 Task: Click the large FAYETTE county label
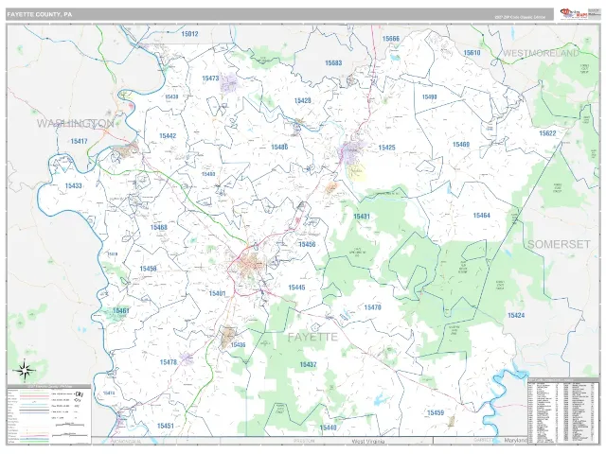tap(312, 337)
